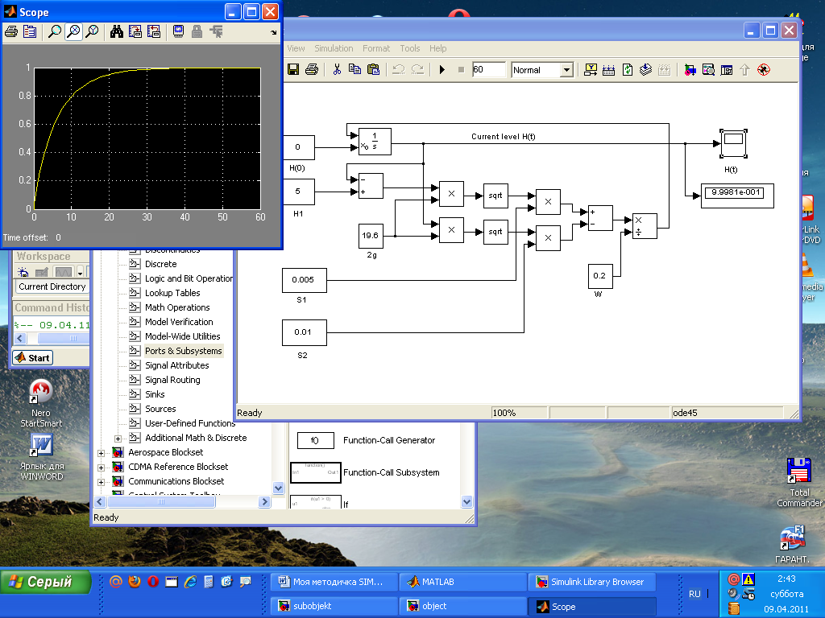Select Ports & Subsystems library
This screenshot has width=825, height=618.
coord(183,351)
